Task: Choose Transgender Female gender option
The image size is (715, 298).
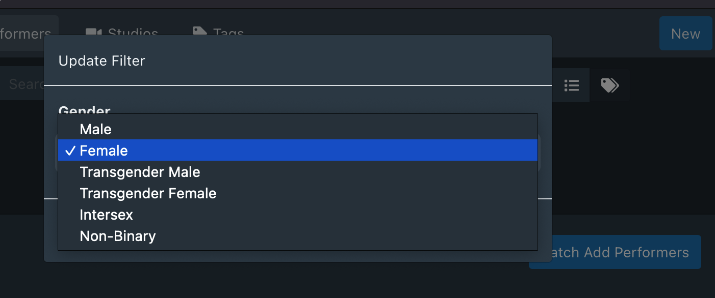Action: pos(148,193)
